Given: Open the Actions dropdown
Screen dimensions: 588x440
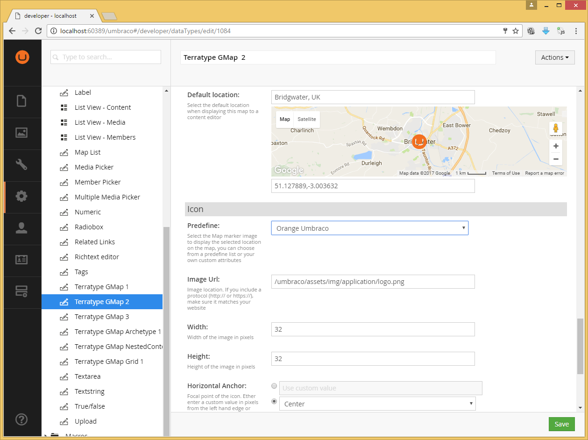Looking at the screenshot, I should (x=555, y=57).
